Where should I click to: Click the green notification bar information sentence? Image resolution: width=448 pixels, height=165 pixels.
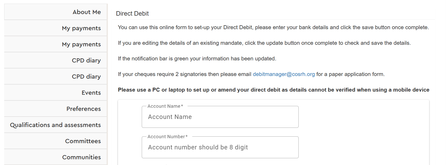coord(197,59)
